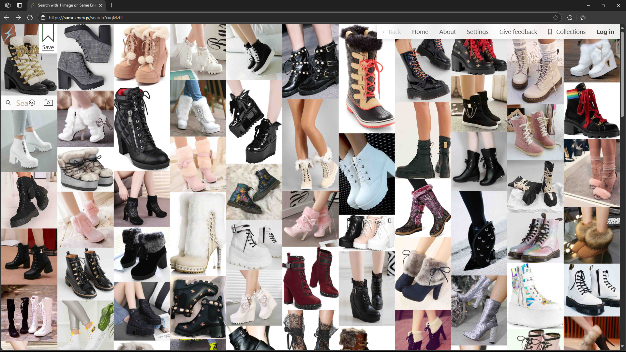Open the camera image upload icon
Image resolution: width=626 pixels, height=352 pixels.
48,103
